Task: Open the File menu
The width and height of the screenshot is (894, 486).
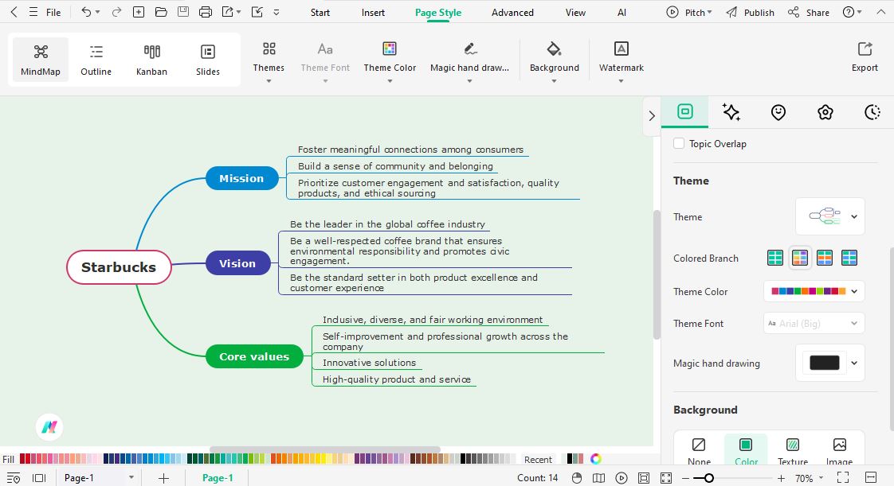Action: click(53, 13)
